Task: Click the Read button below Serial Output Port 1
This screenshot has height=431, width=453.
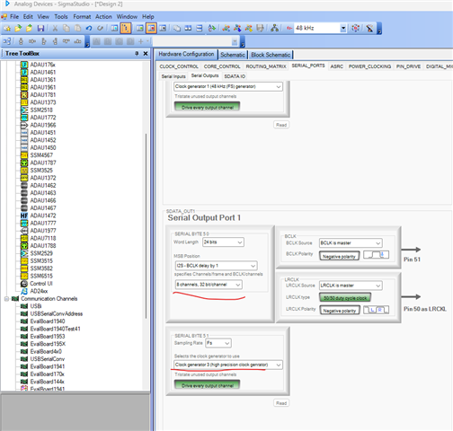Action: pyautogui.click(x=281, y=403)
